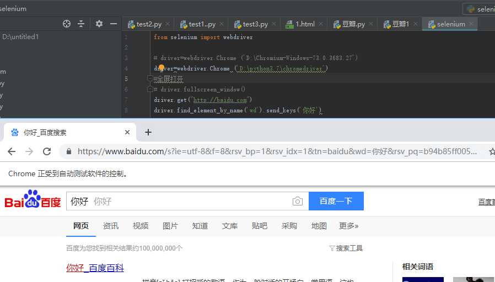Screen dimensions: 495x282
Task: Click line number 5 in the gutter
Action: coord(126,79)
